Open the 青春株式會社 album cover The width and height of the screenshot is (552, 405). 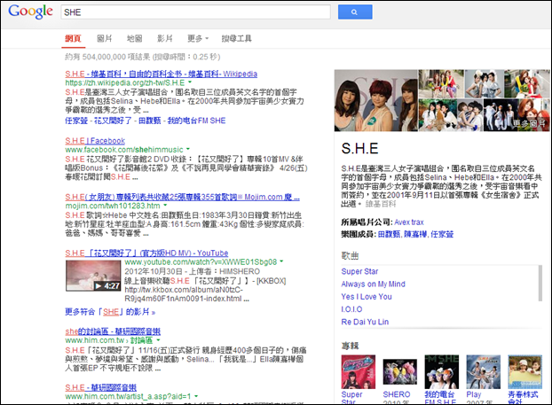(x=524, y=371)
